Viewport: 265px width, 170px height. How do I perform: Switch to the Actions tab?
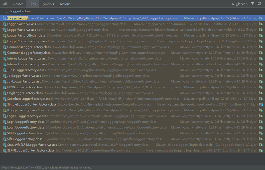[x=65, y=4]
